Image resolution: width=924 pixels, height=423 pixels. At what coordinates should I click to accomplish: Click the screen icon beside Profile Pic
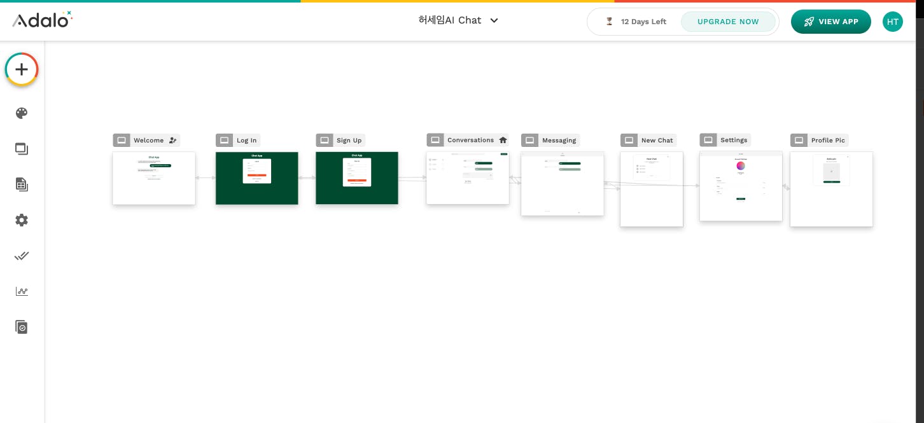[x=799, y=141]
